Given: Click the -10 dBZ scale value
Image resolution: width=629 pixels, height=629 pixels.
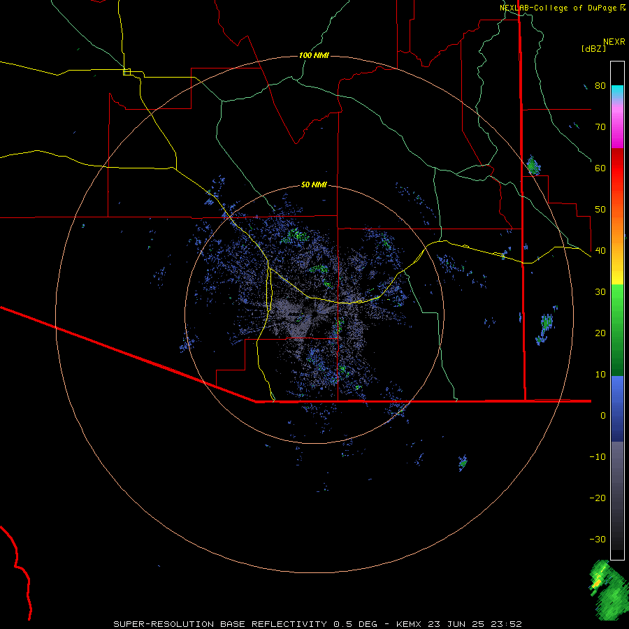Looking at the screenshot, I should click(598, 457).
